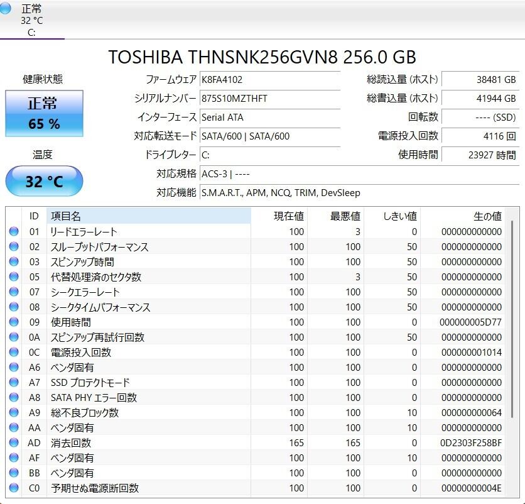The height and width of the screenshot is (504, 525).
Task: Click the SMART table vertical scrollbar thumb
Action: tap(512, 319)
